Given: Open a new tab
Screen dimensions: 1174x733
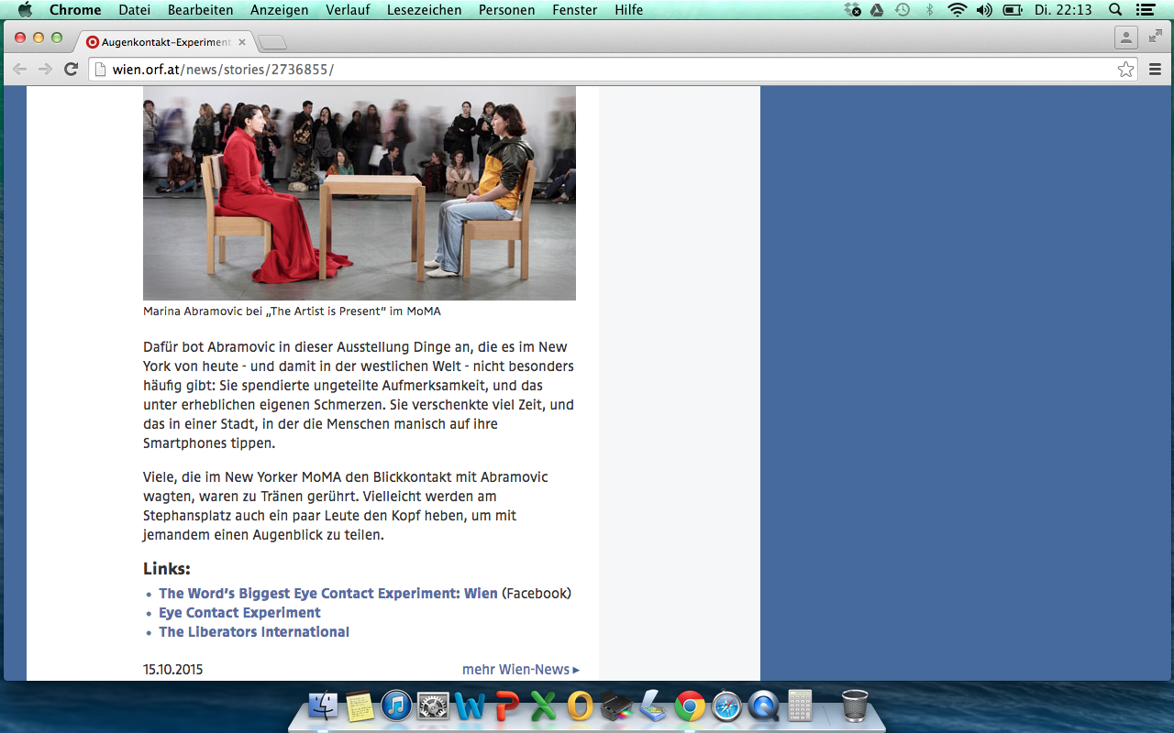Looking at the screenshot, I should coord(272,42).
